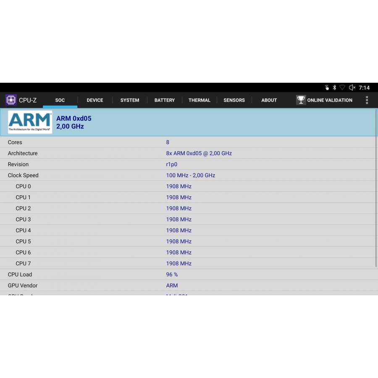Click the ARM 0xd05 processor heading

click(74, 118)
